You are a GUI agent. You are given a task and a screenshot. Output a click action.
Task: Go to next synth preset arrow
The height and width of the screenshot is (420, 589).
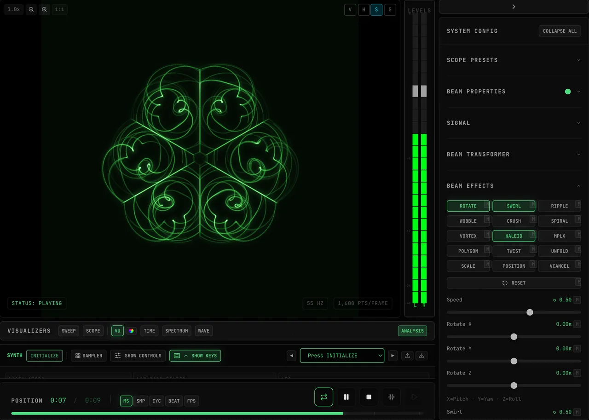(x=393, y=356)
